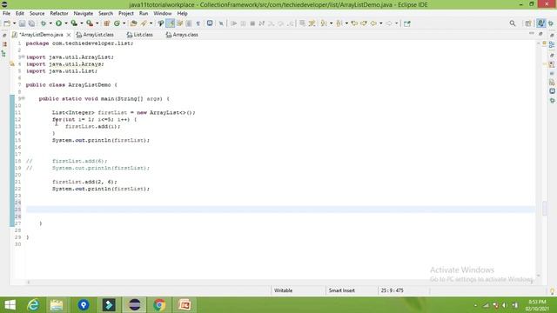Open the Back history dropdown arrow
Viewport: 557px width, 313px height.
point(381,23)
